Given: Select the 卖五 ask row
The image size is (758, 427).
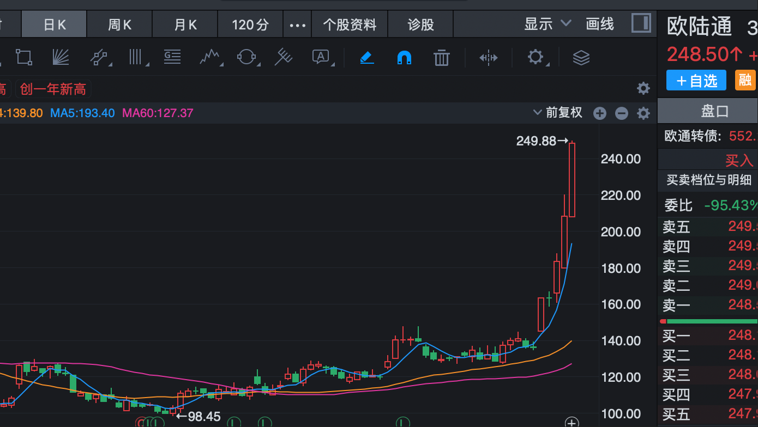Looking at the screenshot, I should point(708,227).
